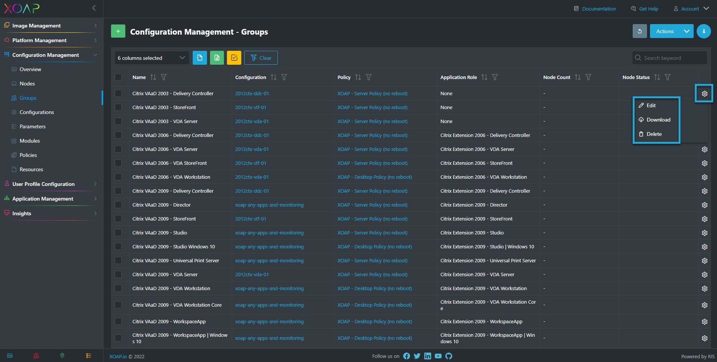Open filter for Application Role column
The height and width of the screenshot is (362, 717).
pyautogui.click(x=495, y=77)
